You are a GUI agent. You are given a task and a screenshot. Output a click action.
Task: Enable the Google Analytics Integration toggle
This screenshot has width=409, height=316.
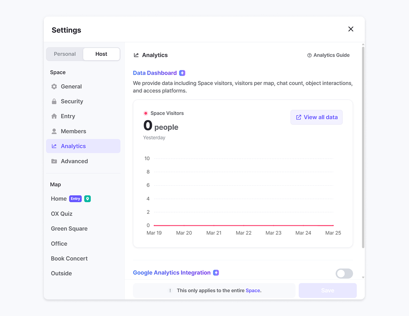[x=344, y=273]
